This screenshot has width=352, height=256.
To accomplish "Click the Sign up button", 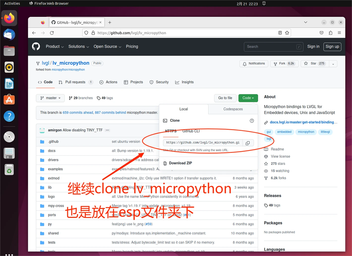I will point(332,47).
